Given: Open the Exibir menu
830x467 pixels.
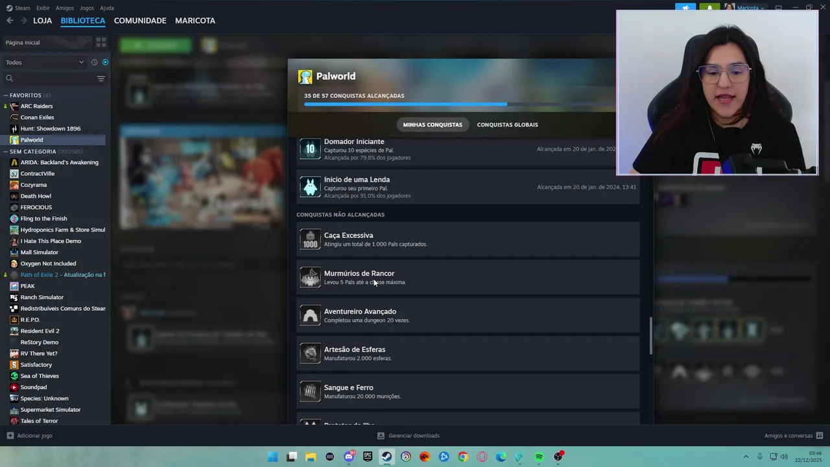Looking at the screenshot, I should 43,8.
